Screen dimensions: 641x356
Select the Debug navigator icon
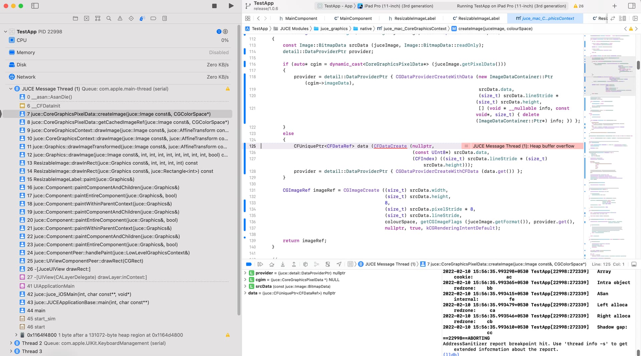coord(142,18)
